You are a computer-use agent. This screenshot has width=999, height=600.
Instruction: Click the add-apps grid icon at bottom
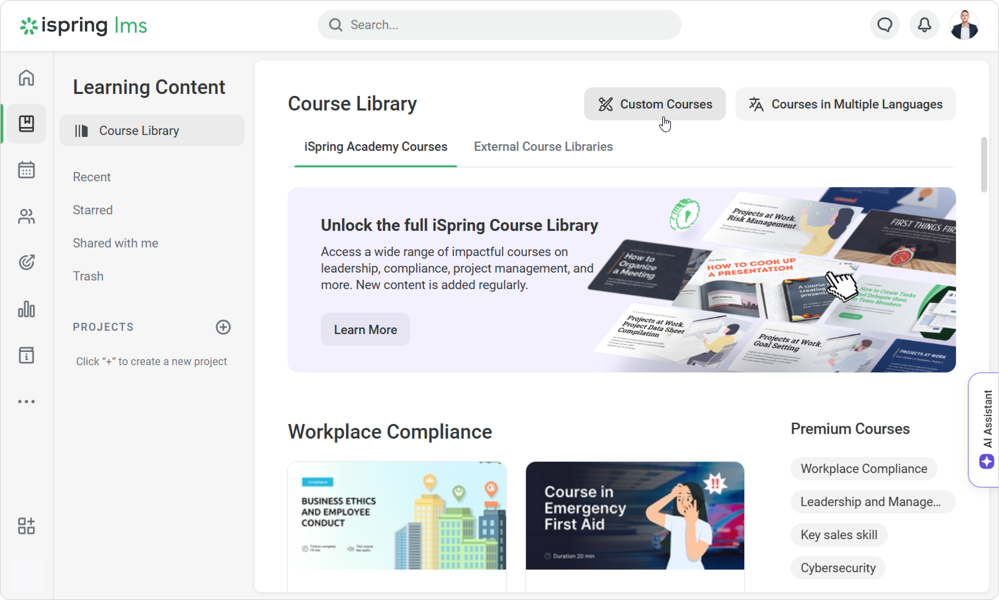[x=26, y=526]
